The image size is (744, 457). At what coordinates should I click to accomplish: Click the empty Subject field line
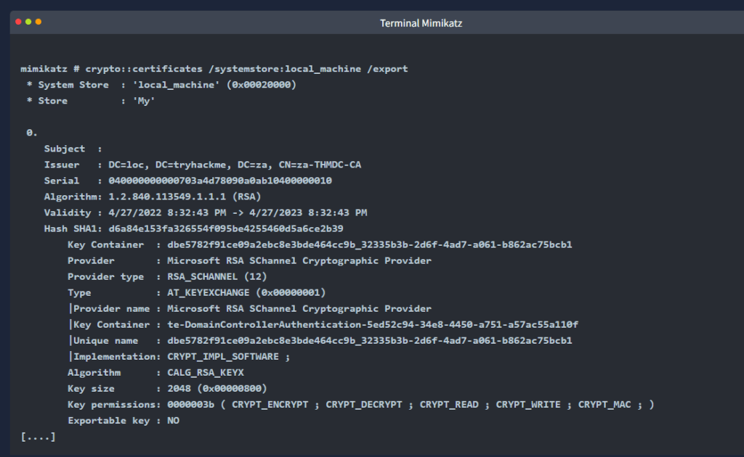pos(73,149)
